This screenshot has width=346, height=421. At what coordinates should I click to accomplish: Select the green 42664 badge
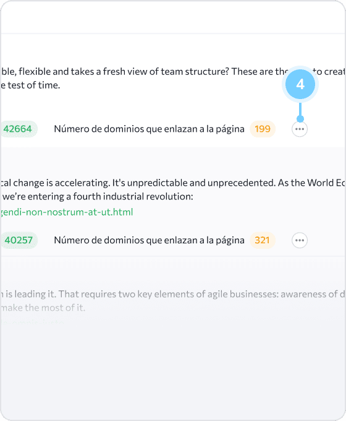[18, 129]
